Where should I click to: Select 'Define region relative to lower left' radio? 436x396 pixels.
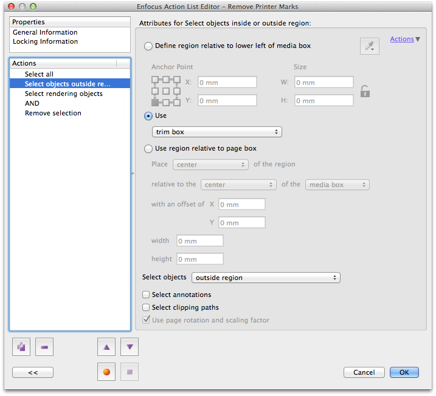pos(148,46)
